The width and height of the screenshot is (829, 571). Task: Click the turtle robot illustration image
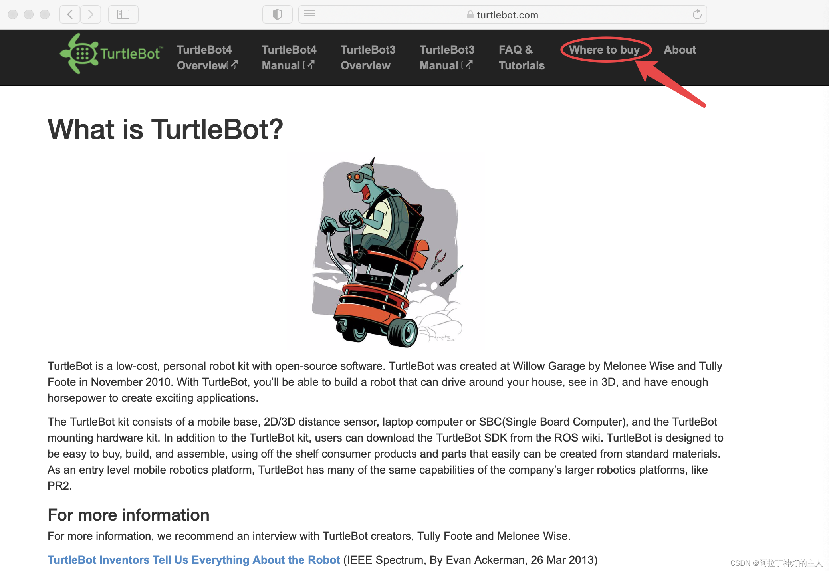(x=387, y=251)
